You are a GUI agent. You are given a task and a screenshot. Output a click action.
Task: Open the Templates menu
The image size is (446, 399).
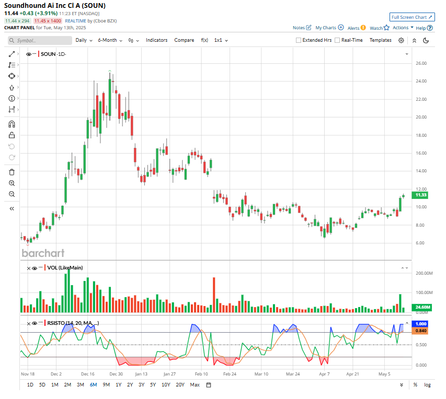(x=380, y=40)
